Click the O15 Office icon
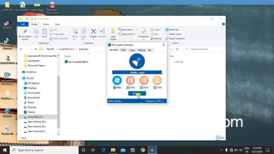The image size is (274, 154). tap(144, 80)
